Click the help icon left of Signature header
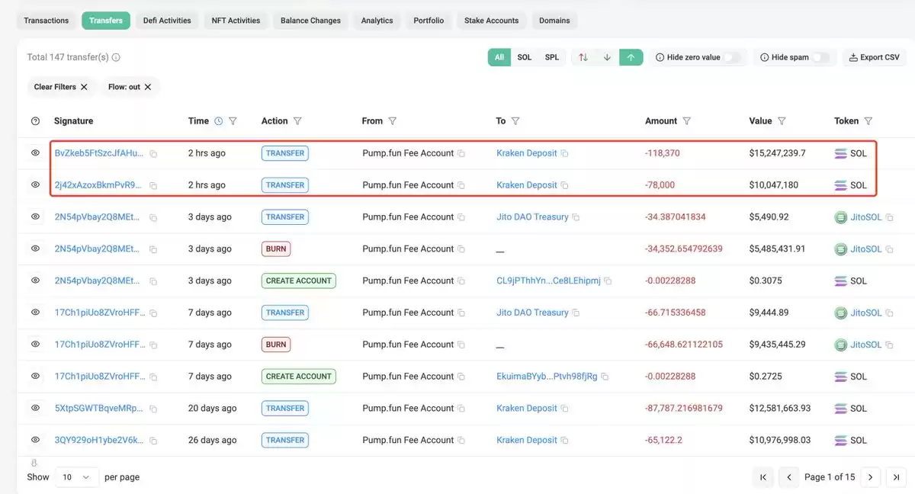This screenshot has width=915, height=494. tap(35, 121)
